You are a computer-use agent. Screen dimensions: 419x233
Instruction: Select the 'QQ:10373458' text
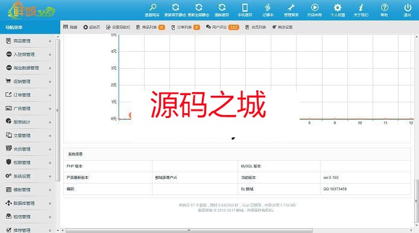click(335, 188)
